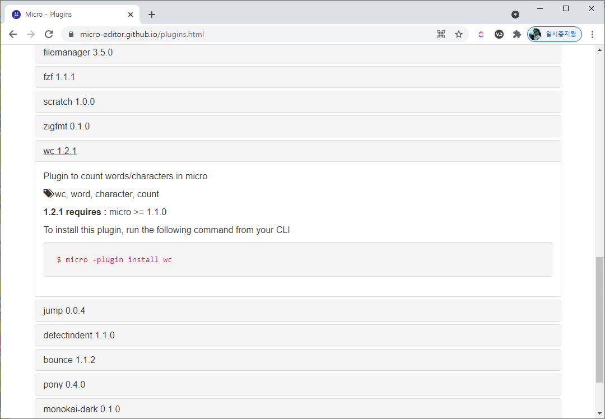Expand the monokai-dark 0.1.0 plugin

[298, 409]
